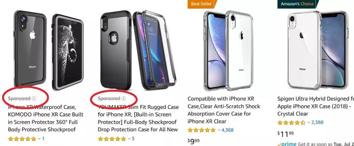
Task: Open Spigen Ultra Hybrid Crystal Clear title
Action: coord(316,106)
